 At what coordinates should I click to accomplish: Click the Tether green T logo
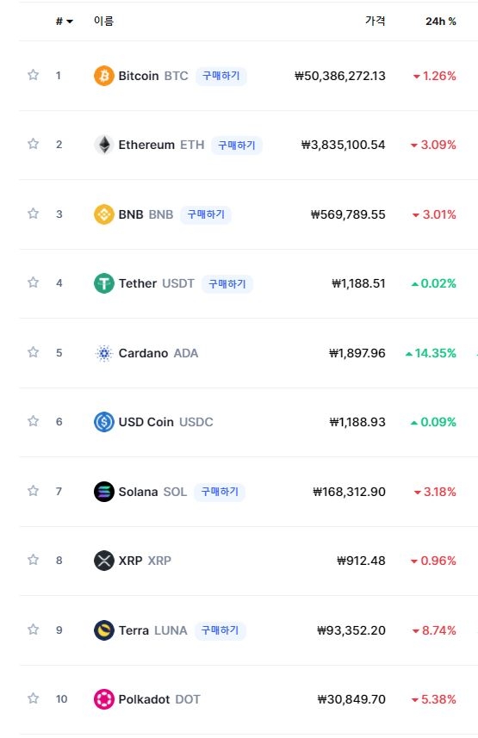coord(103,283)
